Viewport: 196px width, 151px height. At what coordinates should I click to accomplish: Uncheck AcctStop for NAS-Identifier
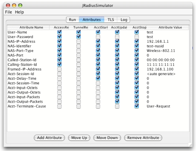coord(137,46)
